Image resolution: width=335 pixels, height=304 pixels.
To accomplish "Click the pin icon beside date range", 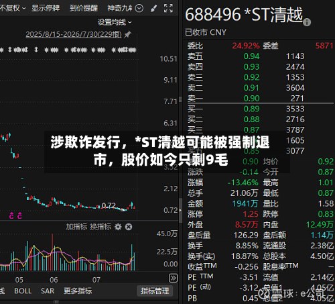I will click(x=127, y=34).
